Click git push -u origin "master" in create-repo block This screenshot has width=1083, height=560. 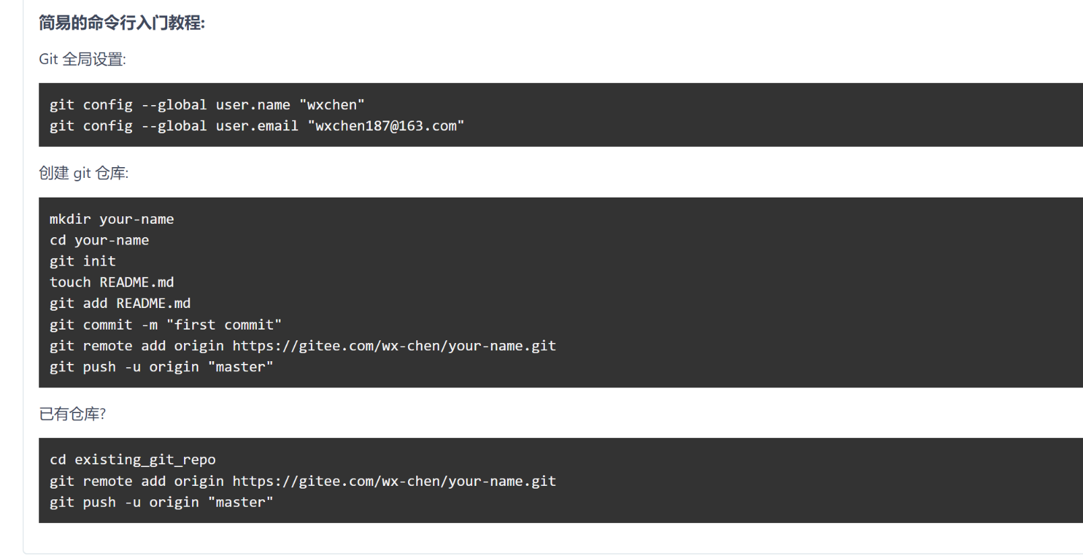(161, 367)
